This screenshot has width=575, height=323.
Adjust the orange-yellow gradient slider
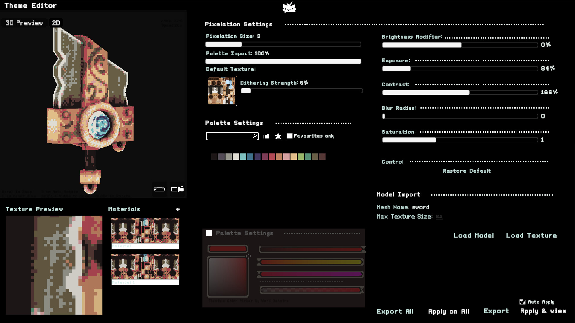(x=311, y=262)
